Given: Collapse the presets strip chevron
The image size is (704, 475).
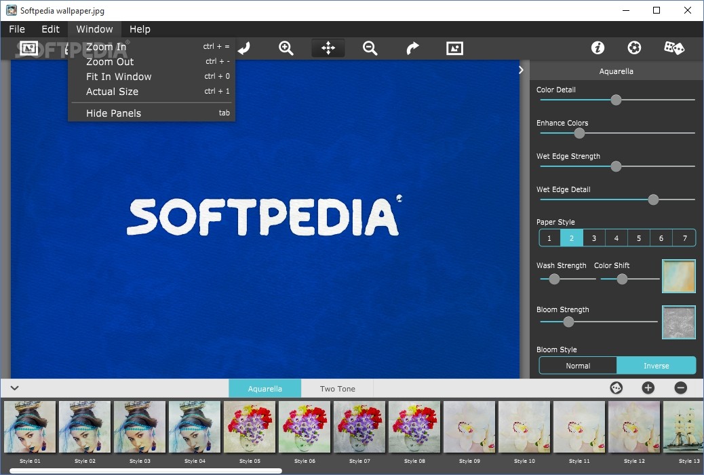Looking at the screenshot, I should [x=14, y=388].
